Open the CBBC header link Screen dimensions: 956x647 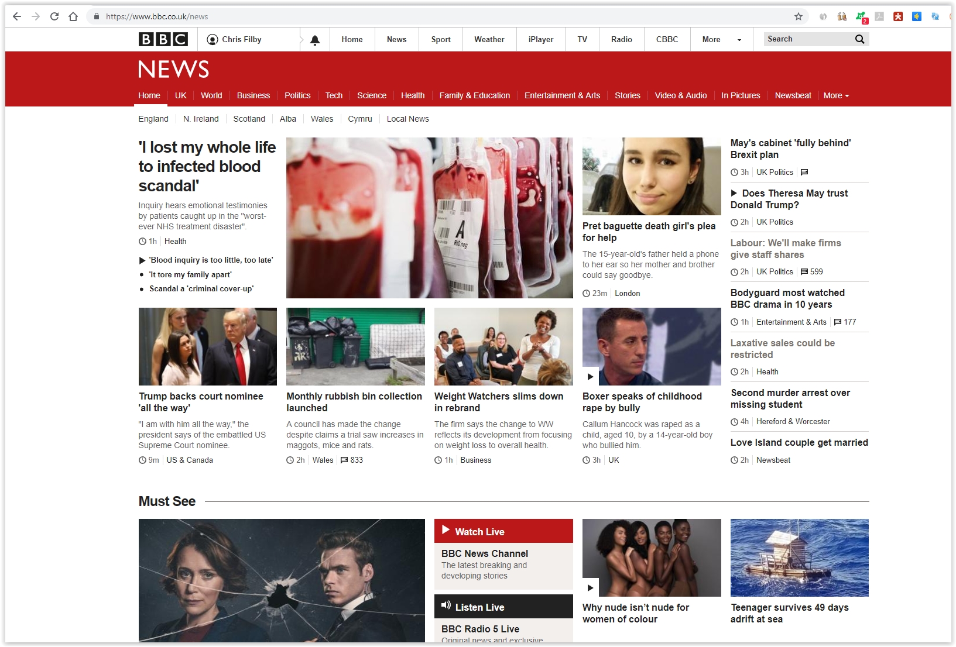coord(667,39)
